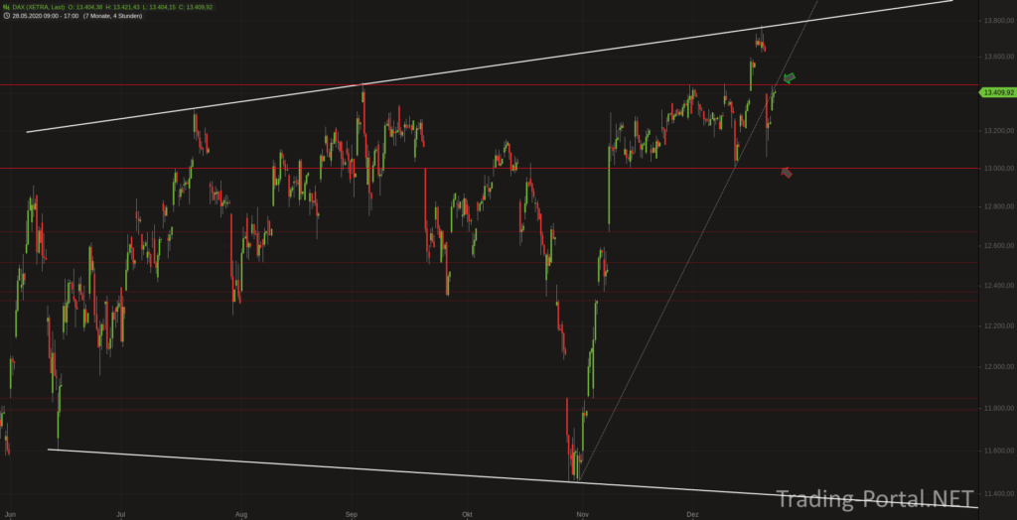This screenshot has width=1017, height=520.
Task: Click the 12.400,00 price axis label
Action: tap(997, 285)
